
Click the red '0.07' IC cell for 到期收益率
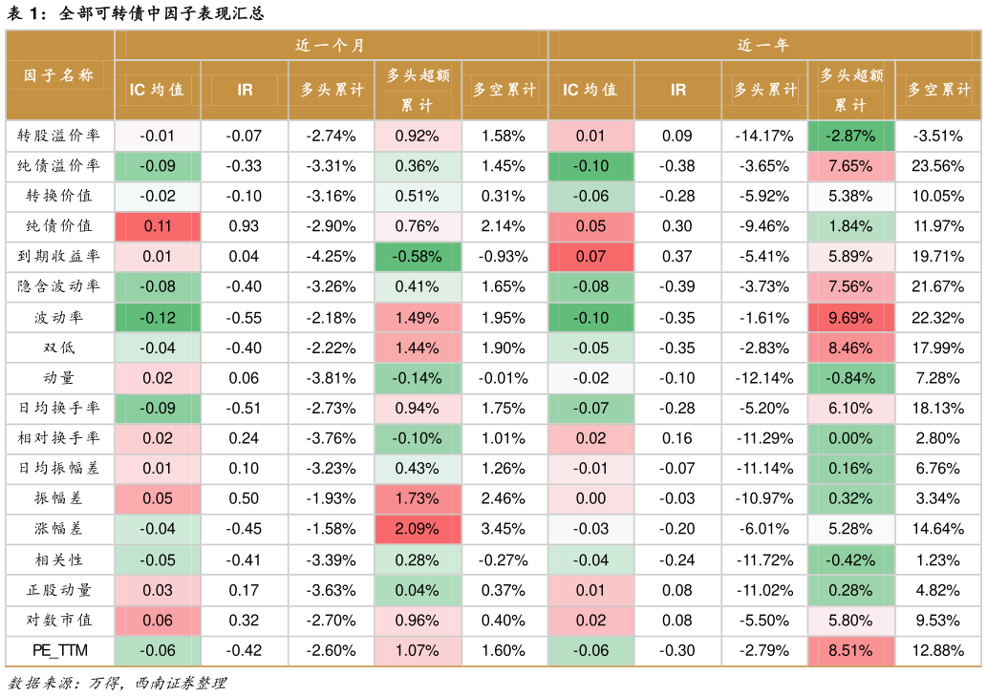point(591,257)
